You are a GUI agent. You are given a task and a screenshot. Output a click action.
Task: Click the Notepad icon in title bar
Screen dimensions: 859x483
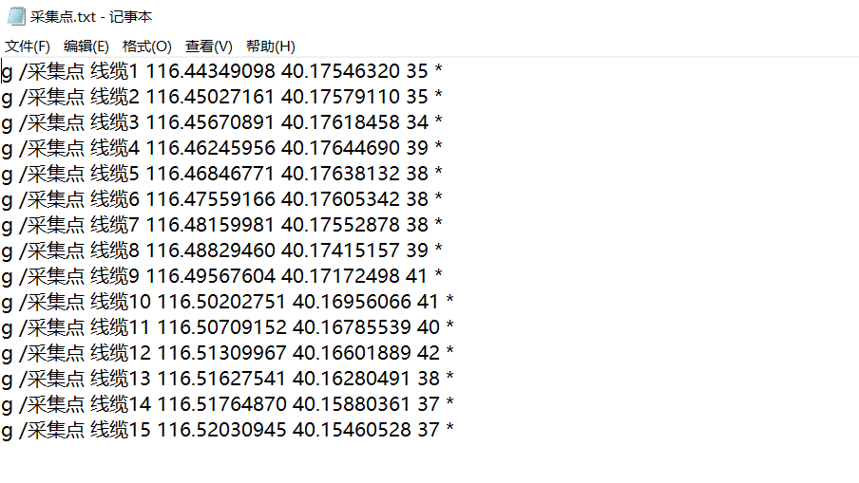(16, 16)
